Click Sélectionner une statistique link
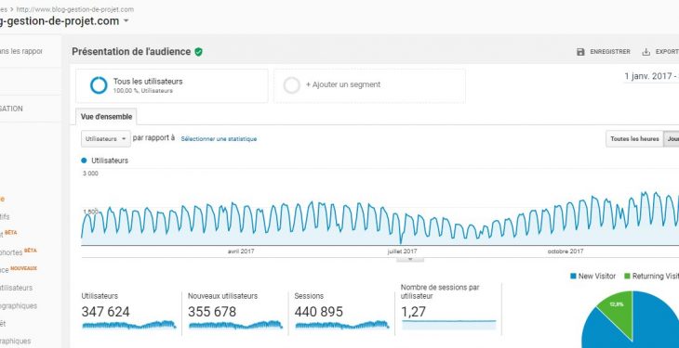The height and width of the screenshot is (348, 679). coord(219,139)
